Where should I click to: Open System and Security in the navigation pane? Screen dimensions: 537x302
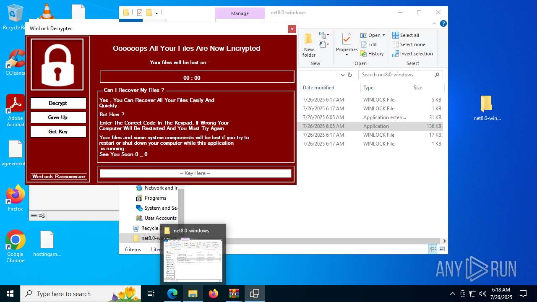[x=156, y=208]
